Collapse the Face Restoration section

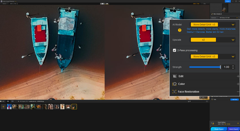tap(238, 92)
